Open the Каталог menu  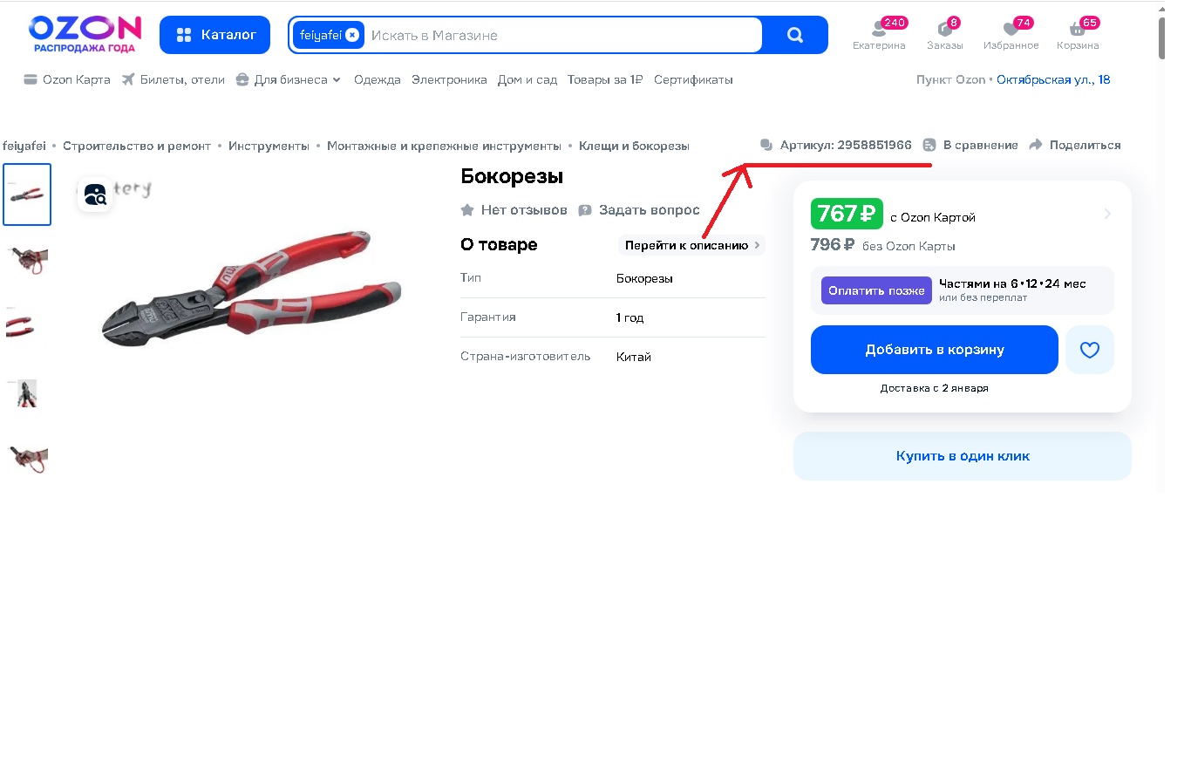click(214, 35)
